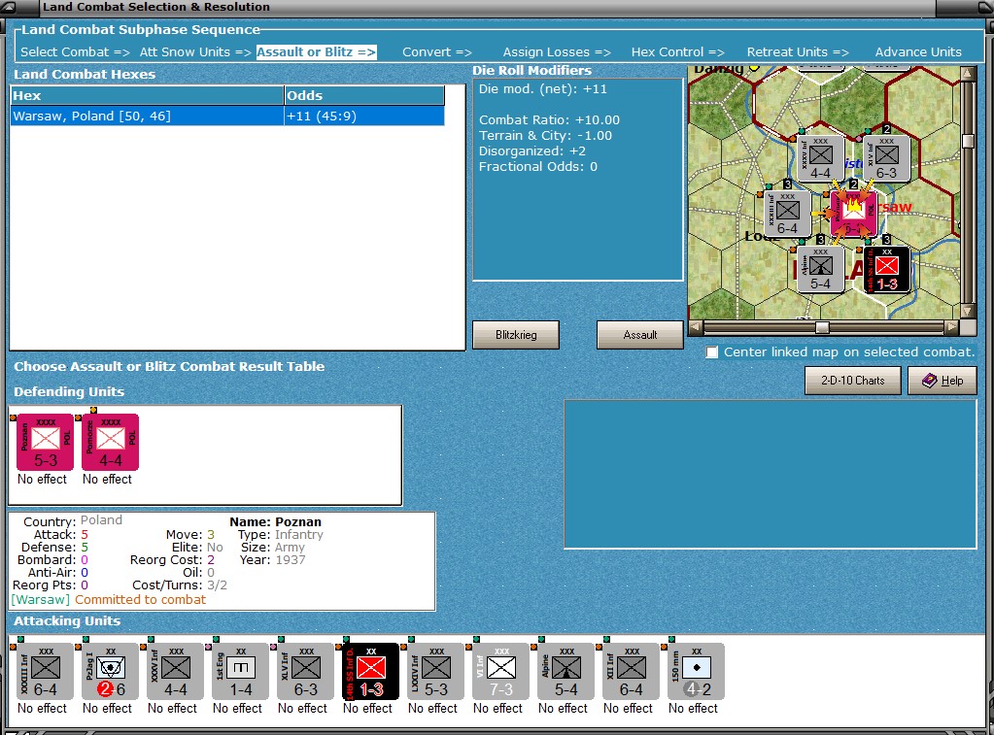
Task: Click the Advance Units subphase step
Action: (918, 52)
